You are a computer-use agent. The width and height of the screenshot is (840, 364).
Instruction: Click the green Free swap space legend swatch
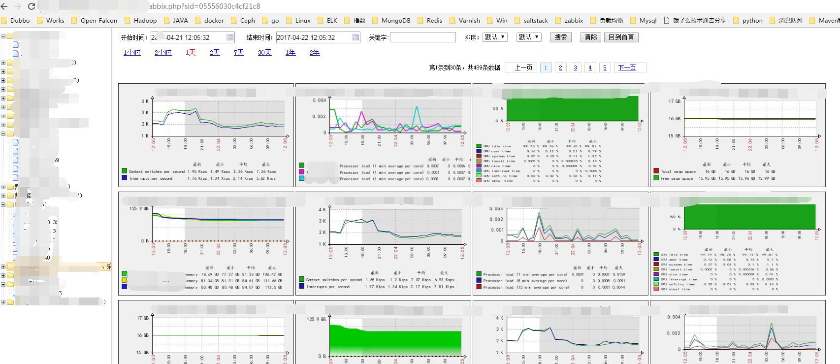[x=656, y=178]
